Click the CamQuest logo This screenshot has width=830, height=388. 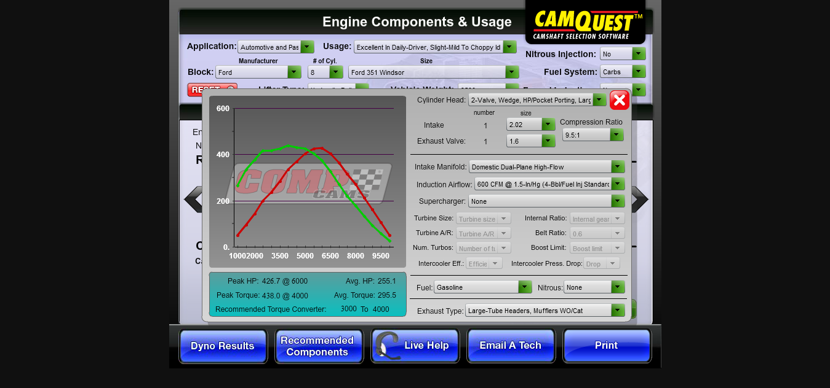click(x=585, y=23)
